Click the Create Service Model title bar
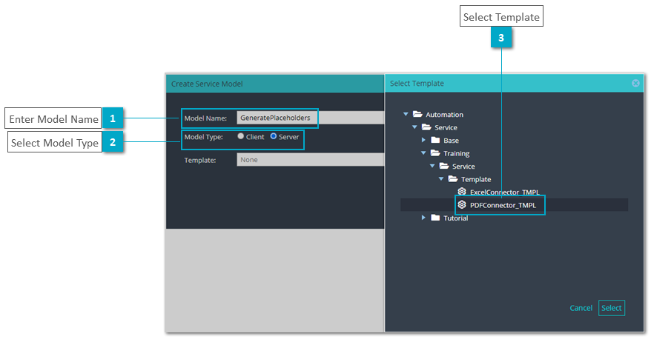651x339 pixels. [x=275, y=84]
